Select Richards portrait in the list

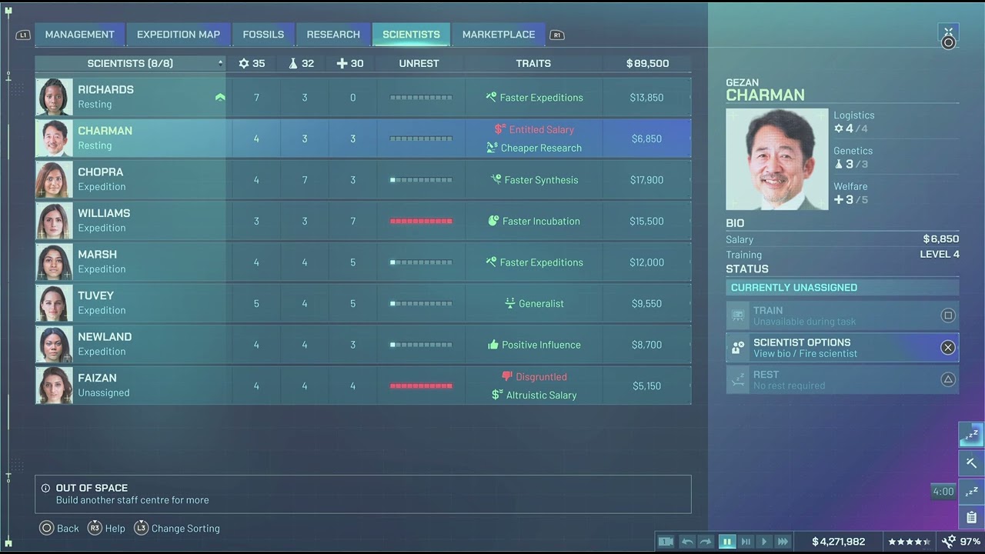(55, 97)
